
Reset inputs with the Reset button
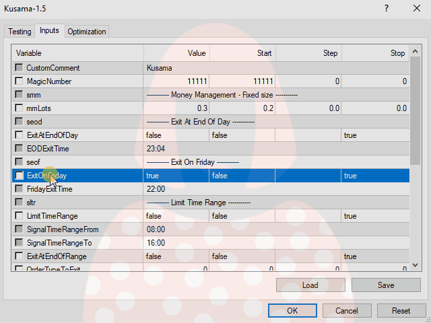tap(401, 311)
